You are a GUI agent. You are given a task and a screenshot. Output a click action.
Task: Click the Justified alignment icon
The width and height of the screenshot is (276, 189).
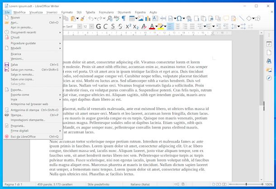(x=192, y=27)
